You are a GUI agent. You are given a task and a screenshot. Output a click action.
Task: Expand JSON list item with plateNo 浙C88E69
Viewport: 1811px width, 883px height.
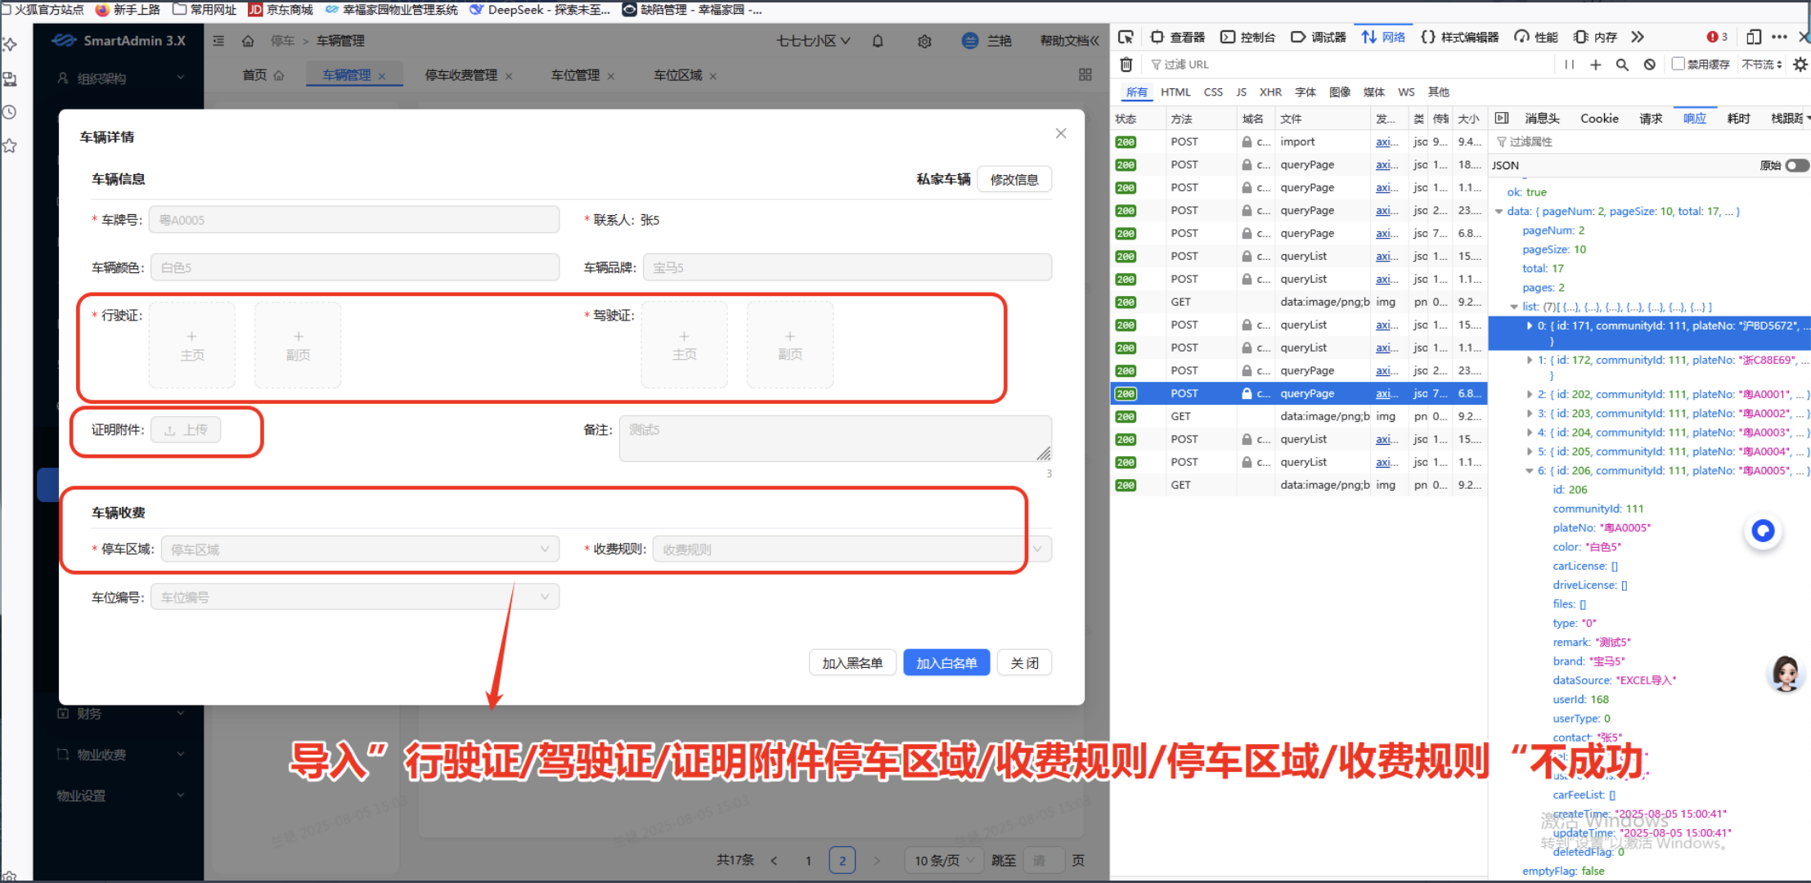[x=1530, y=360]
